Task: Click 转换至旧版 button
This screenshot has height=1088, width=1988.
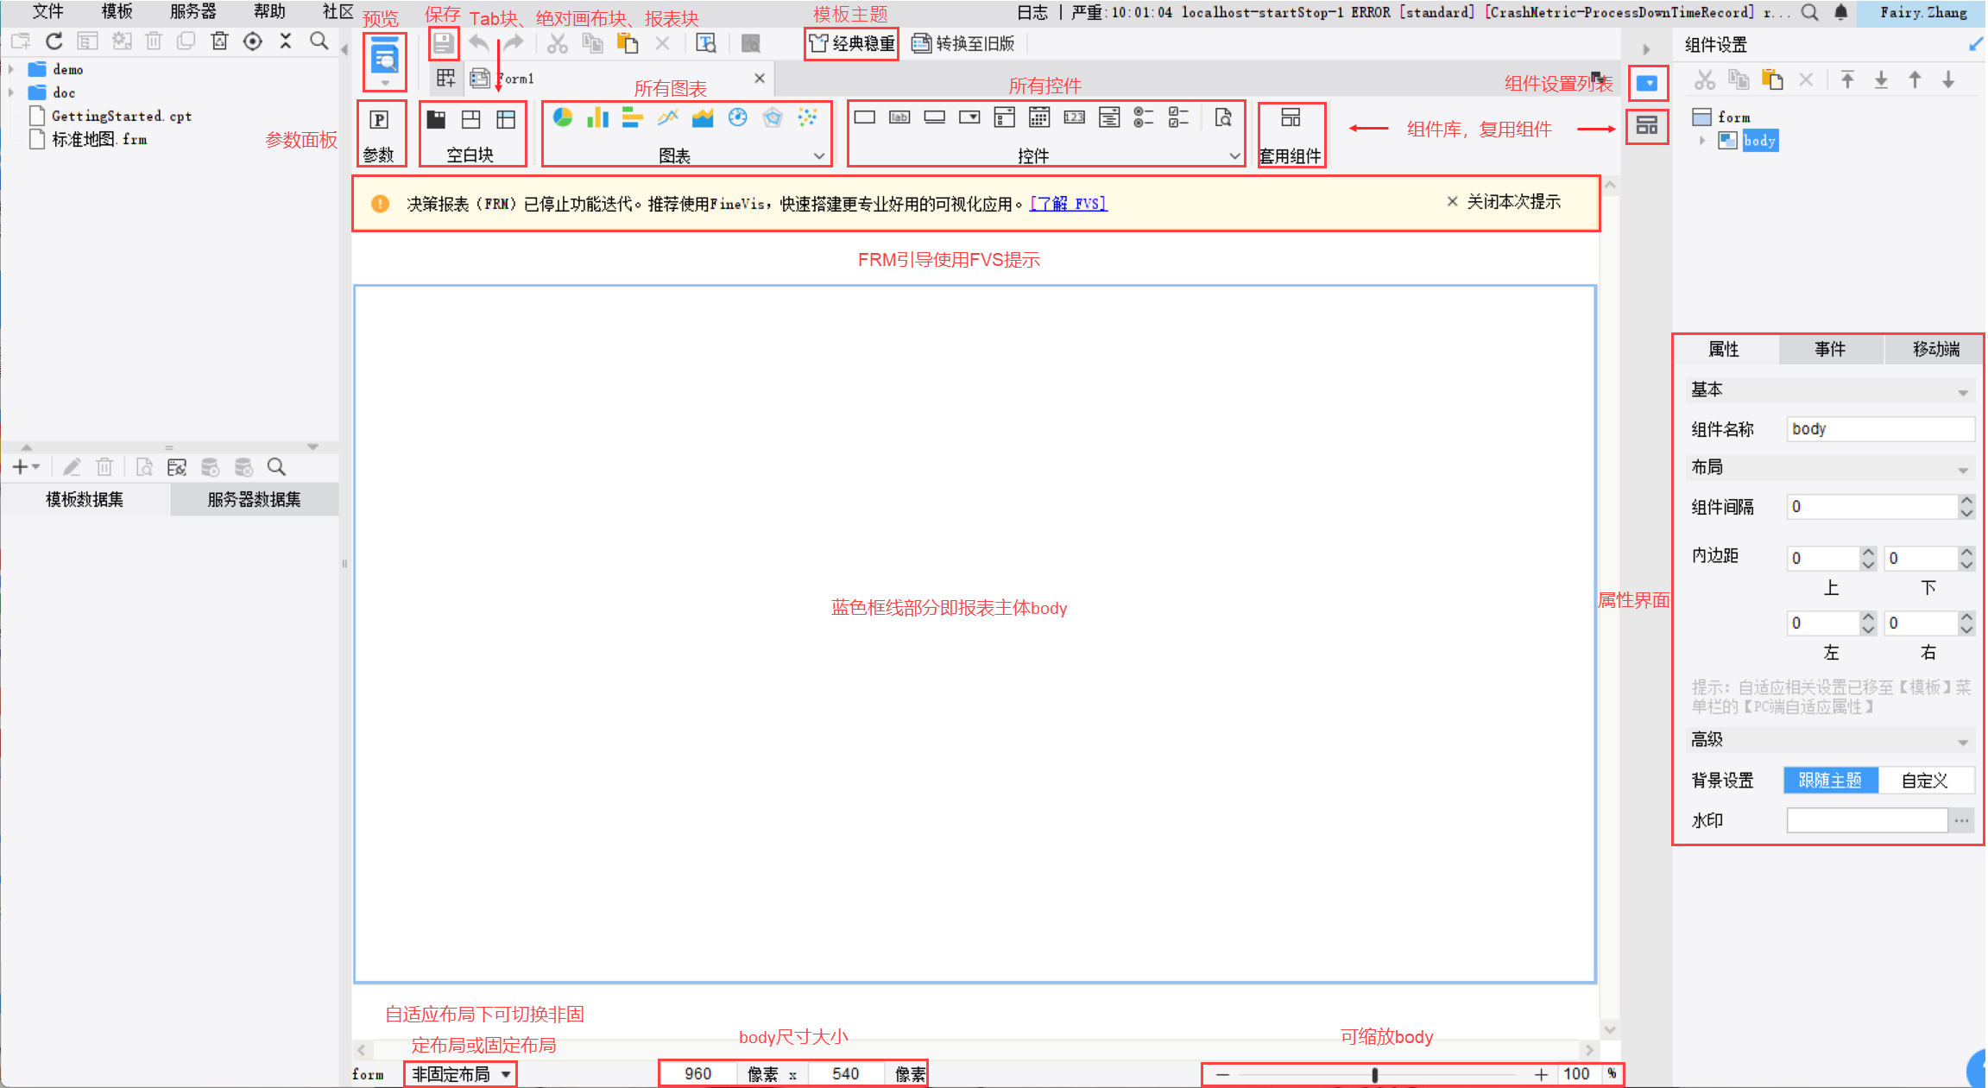Action: (963, 43)
